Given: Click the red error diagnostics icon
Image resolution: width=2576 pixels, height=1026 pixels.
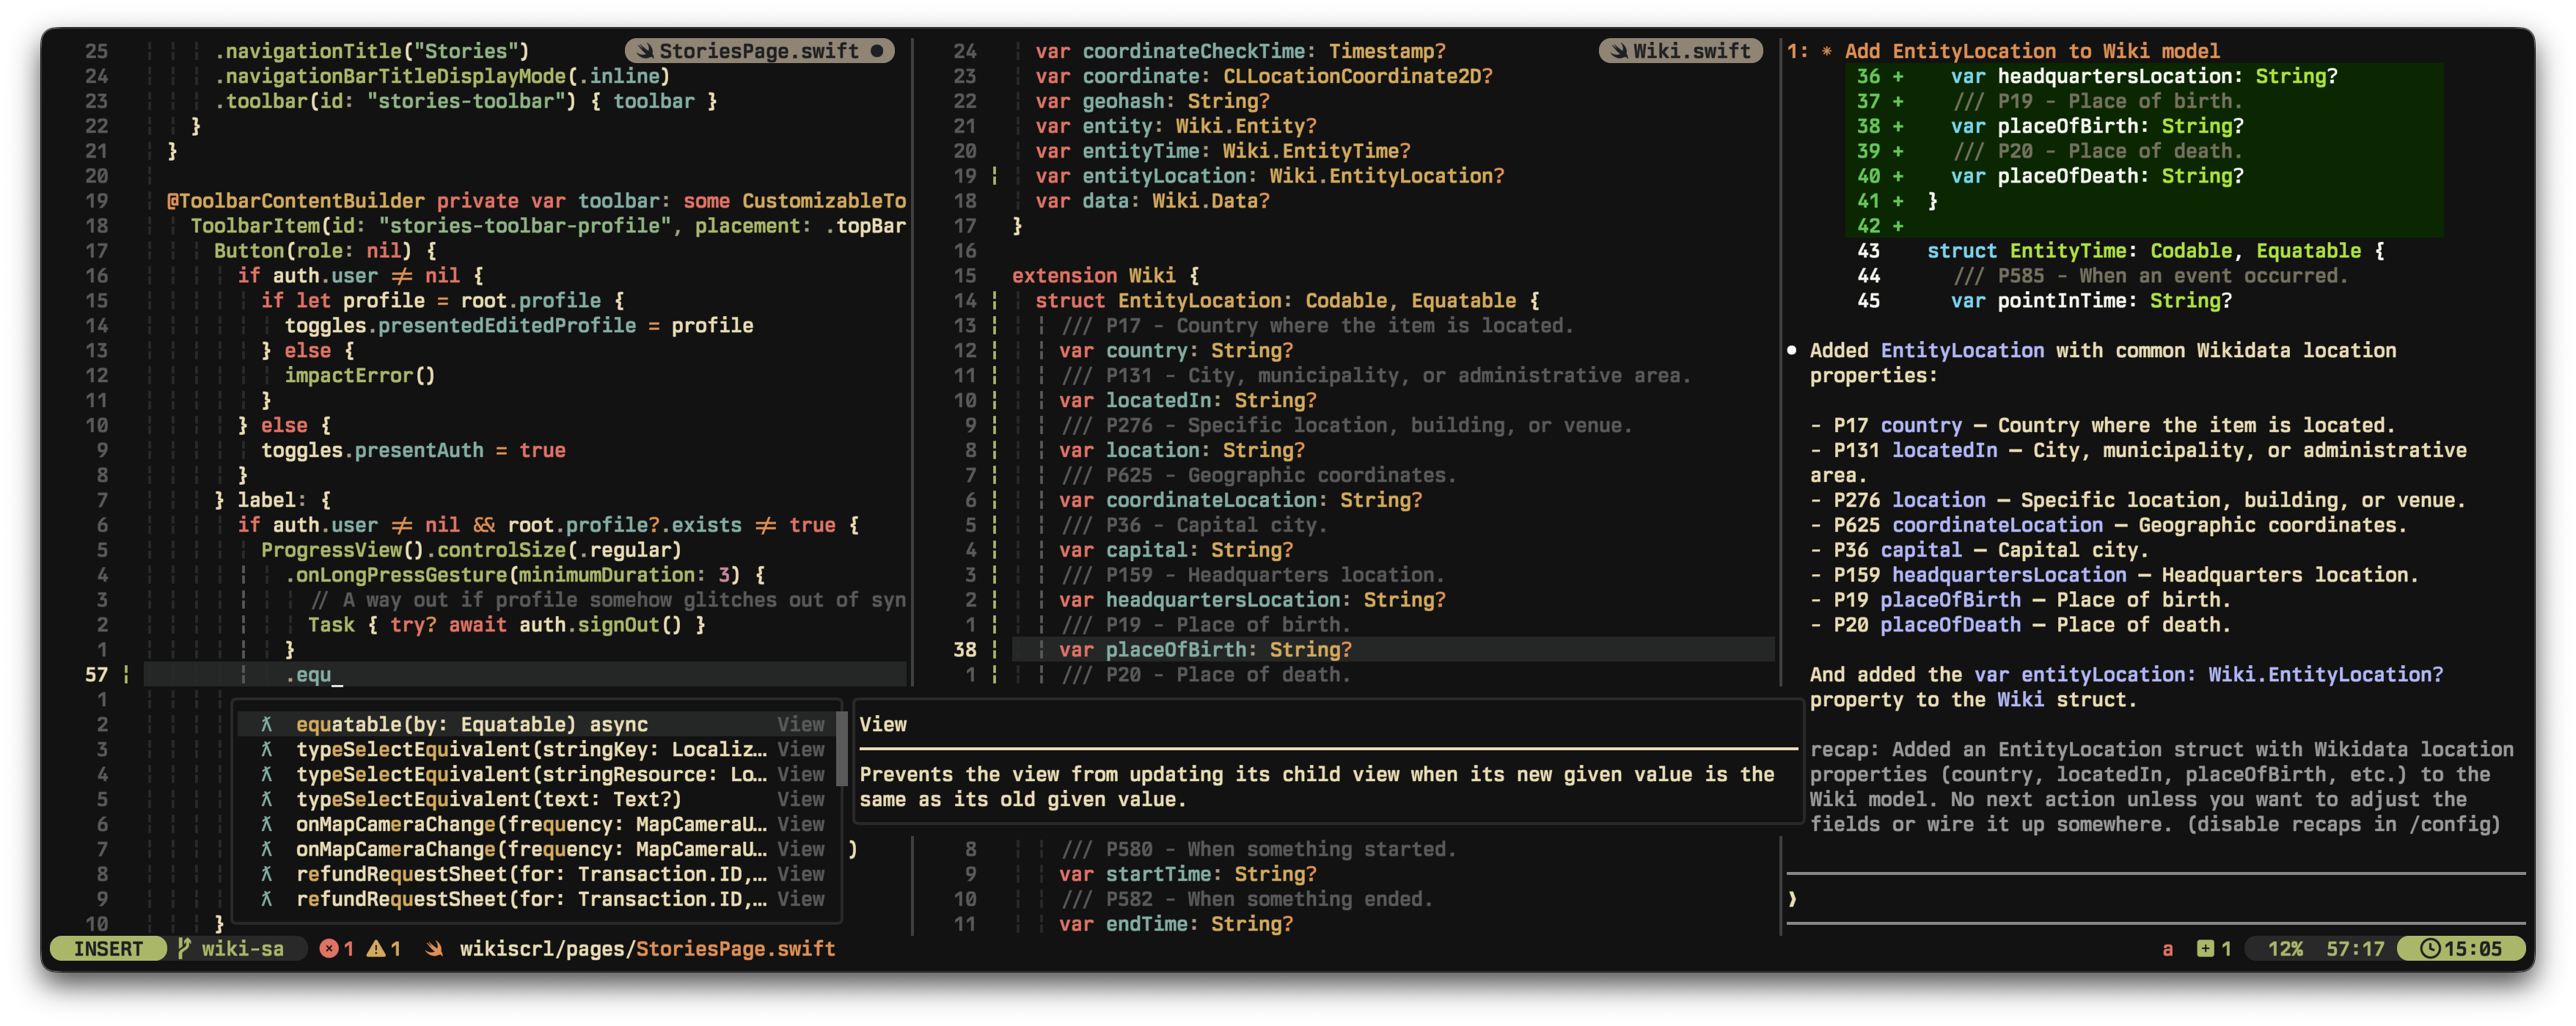Looking at the screenshot, I should 328,948.
